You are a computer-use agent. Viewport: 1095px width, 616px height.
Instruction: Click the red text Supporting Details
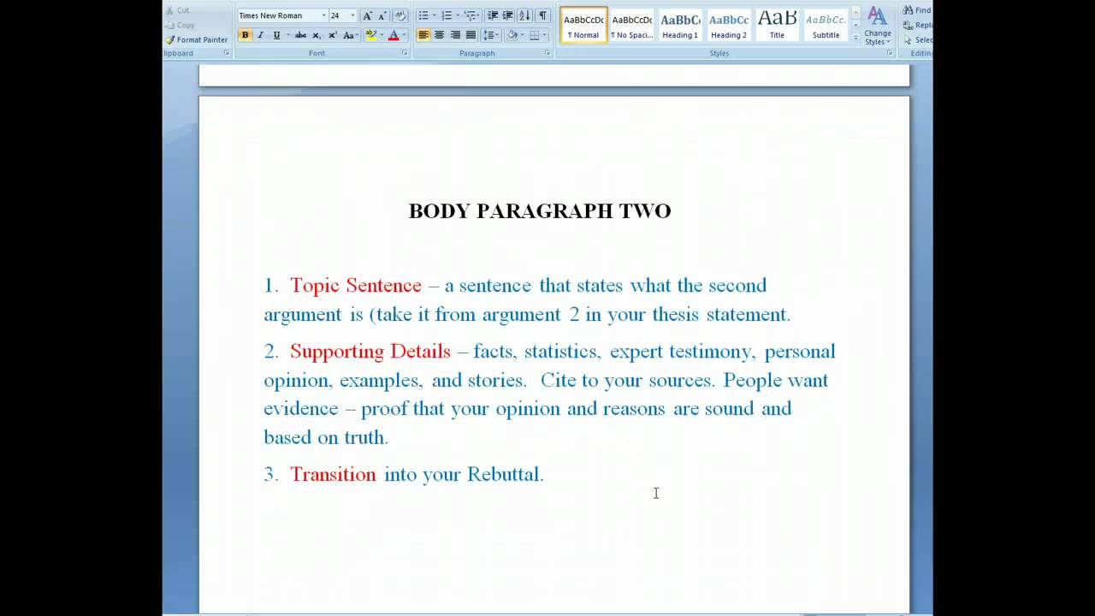point(370,352)
